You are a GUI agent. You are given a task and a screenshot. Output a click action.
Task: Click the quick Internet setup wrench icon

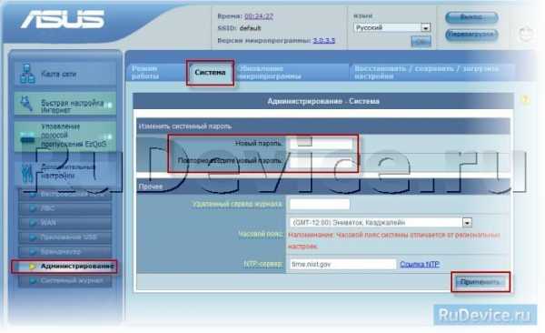(26, 105)
